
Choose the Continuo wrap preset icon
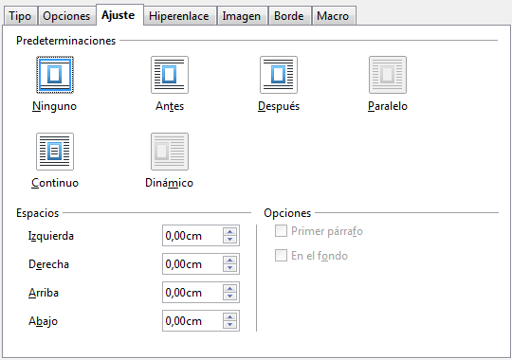coord(55,152)
